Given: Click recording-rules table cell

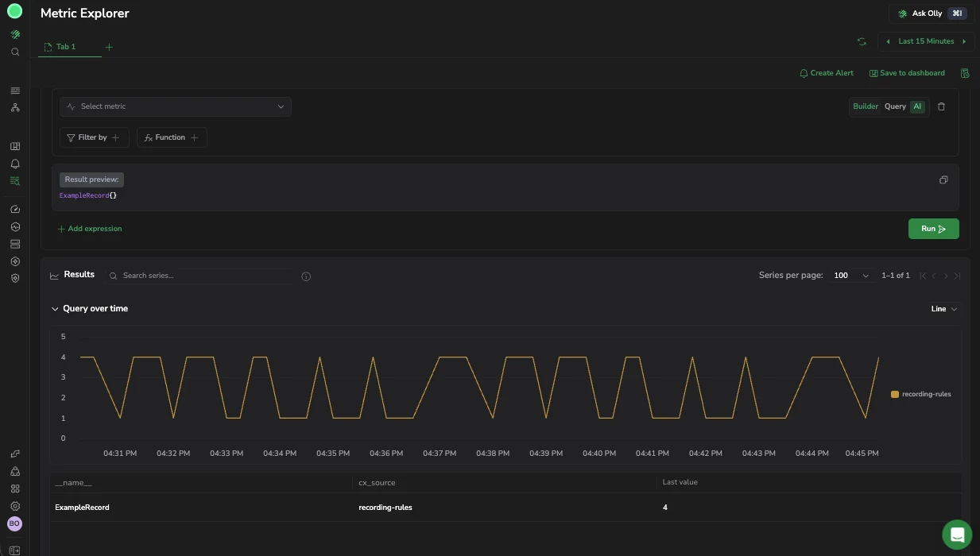Looking at the screenshot, I should (385, 508).
